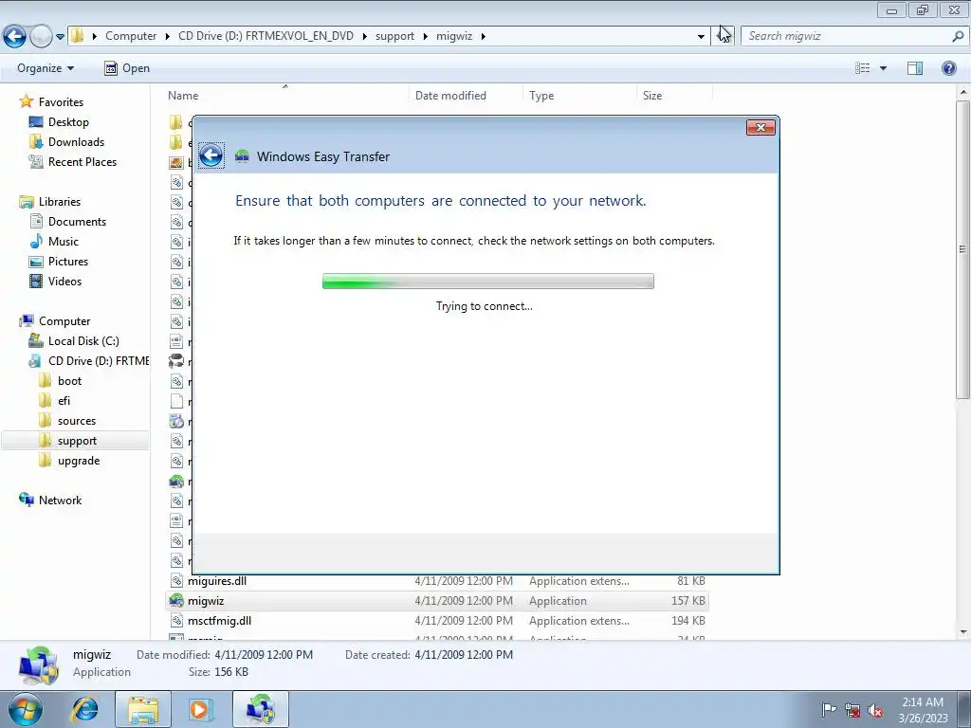Close the Windows Easy Transfer dialog

point(760,128)
